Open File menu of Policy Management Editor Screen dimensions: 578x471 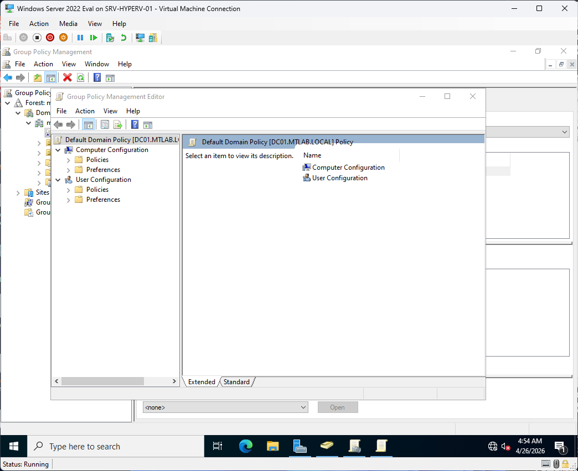click(61, 111)
